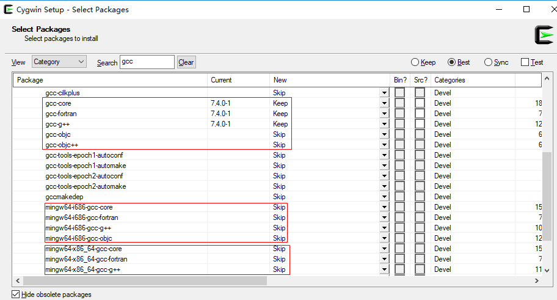
Task: Toggle Src checkbox for gcc-cilkplus
Action: coord(420,93)
